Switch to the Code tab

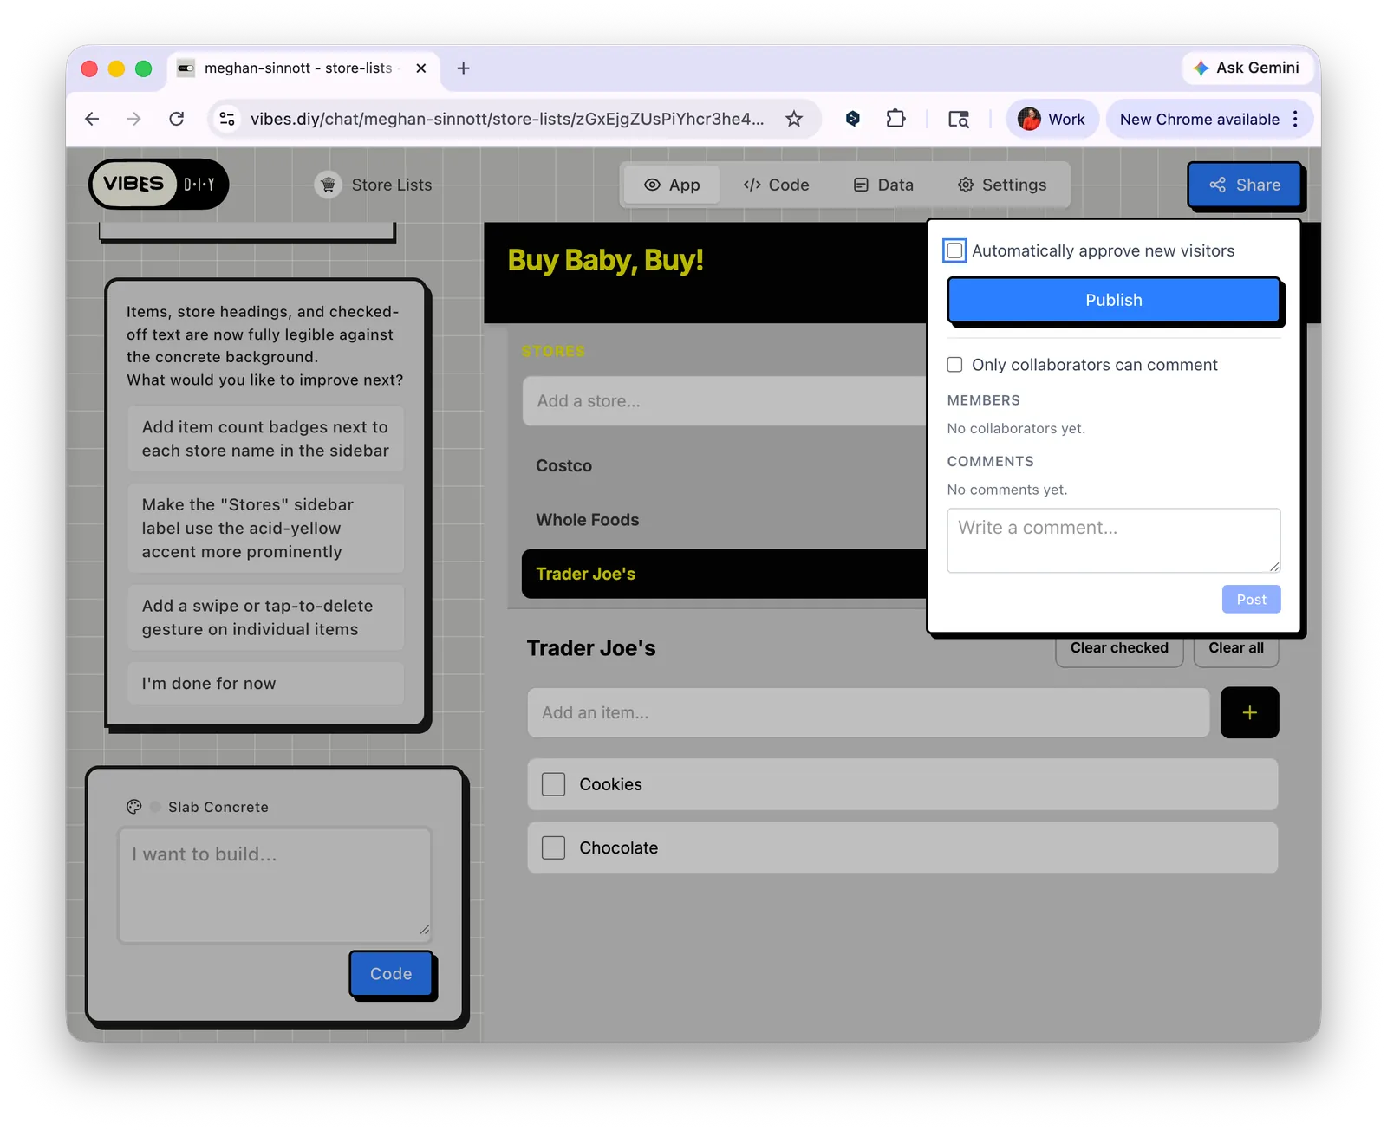point(776,185)
